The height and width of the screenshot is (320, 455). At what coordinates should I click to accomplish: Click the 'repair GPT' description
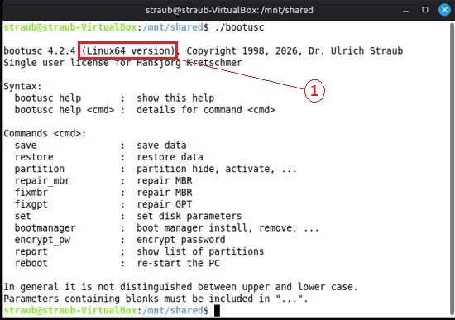click(x=165, y=204)
